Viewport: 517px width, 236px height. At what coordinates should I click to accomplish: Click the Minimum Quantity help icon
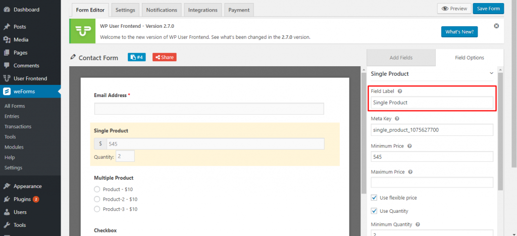coord(418,224)
